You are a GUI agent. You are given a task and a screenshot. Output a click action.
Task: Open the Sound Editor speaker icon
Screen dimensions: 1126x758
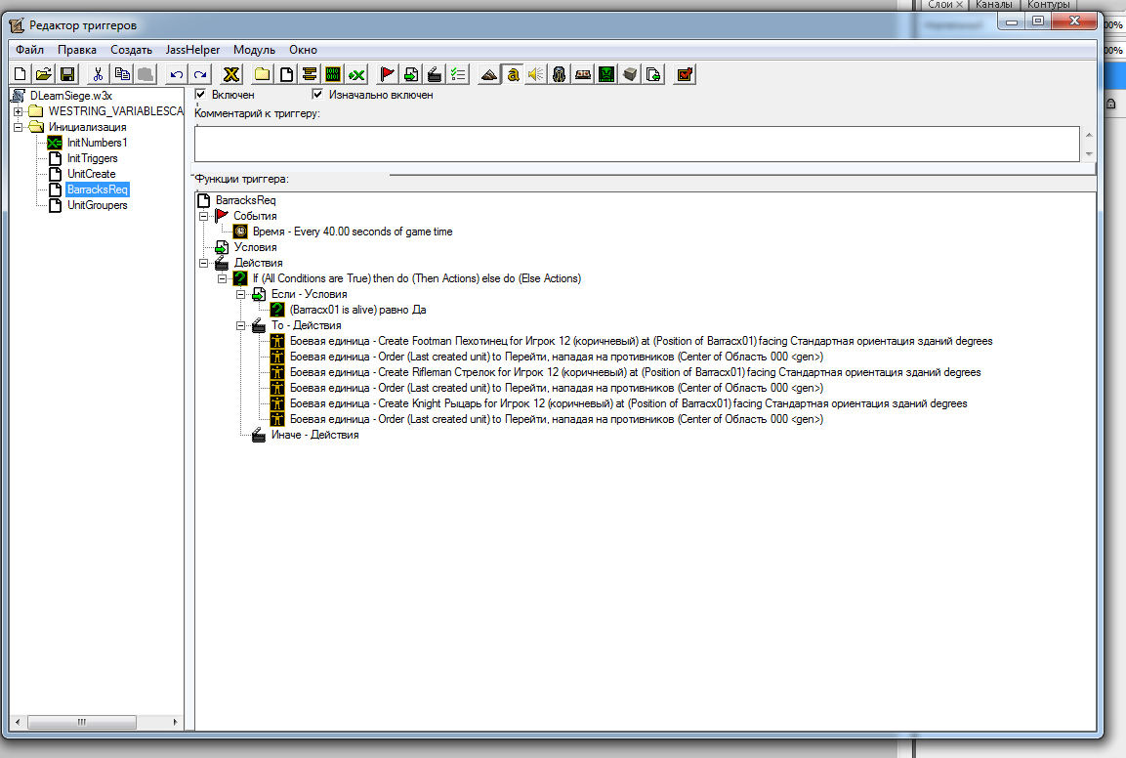click(536, 74)
